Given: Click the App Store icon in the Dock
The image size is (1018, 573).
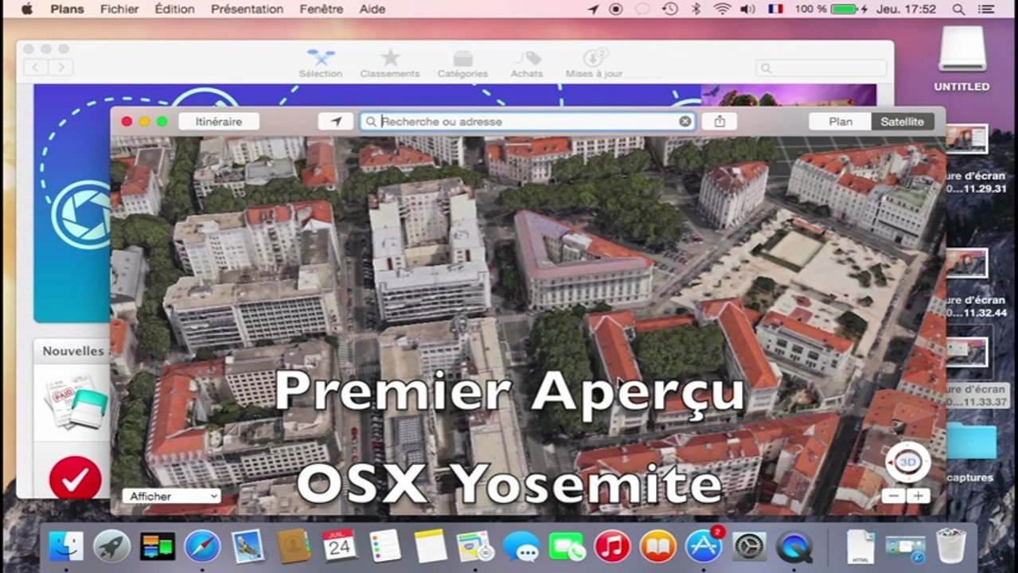Looking at the screenshot, I should (x=704, y=546).
